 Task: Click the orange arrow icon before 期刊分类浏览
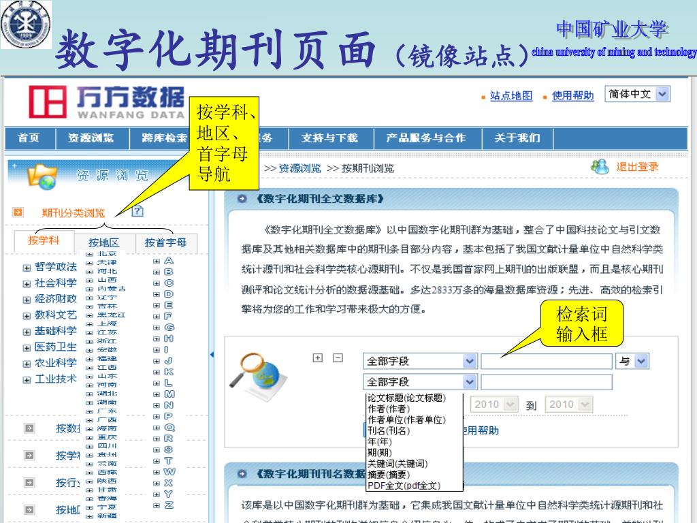pyautogui.click(x=18, y=212)
